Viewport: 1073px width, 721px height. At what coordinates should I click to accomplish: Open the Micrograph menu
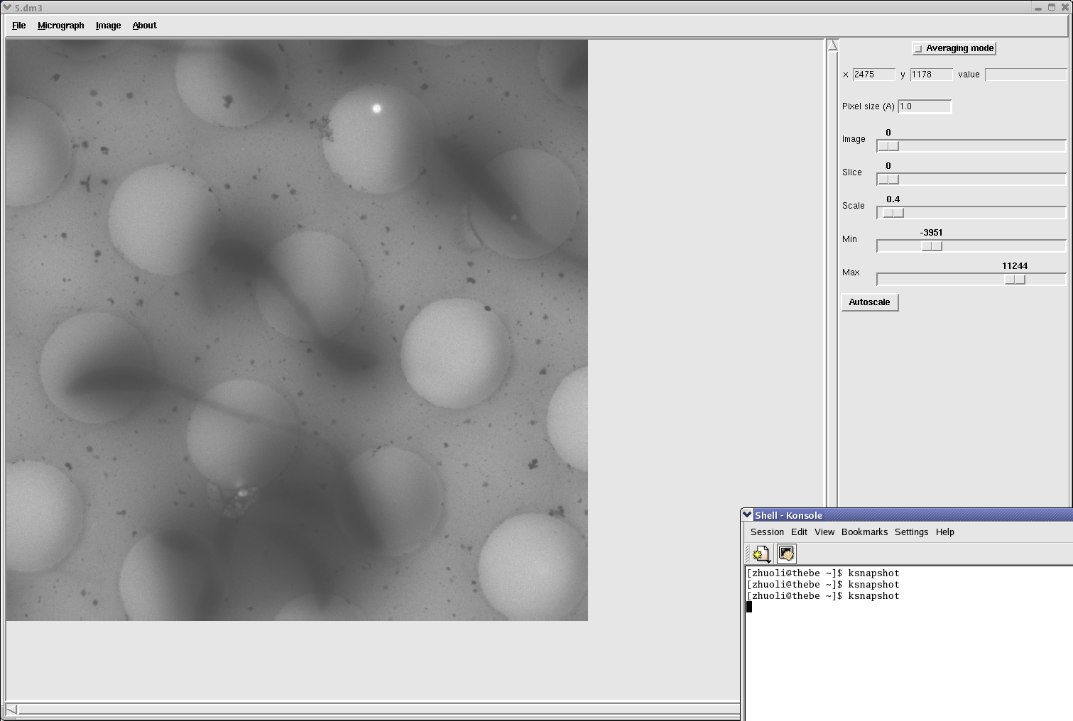tap(60, 26)
